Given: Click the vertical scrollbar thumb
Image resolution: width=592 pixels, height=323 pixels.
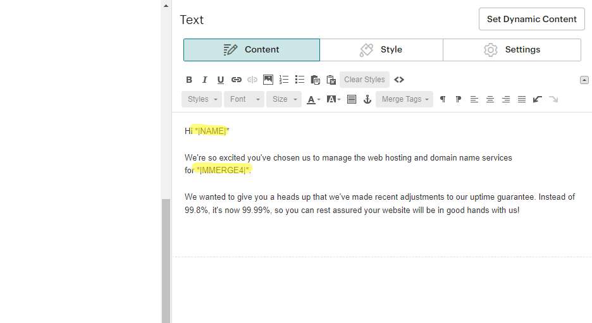Looking at the screenshot, I should pos(166,261).
